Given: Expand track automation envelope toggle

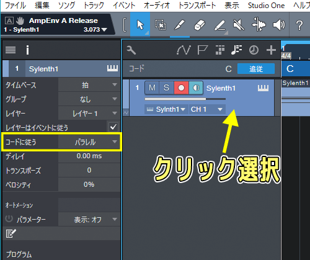Looking at the screenshot, I should (x=126, y=112).
